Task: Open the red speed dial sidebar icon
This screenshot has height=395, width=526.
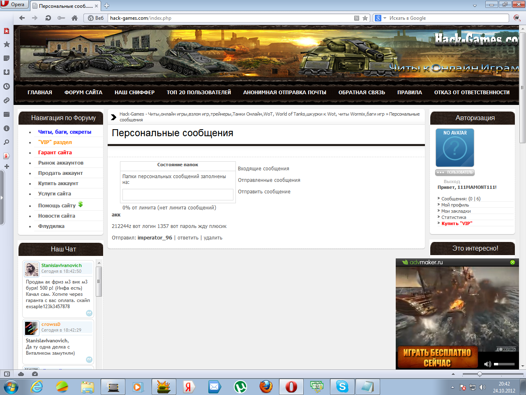Action: click(x=7, y=31)
